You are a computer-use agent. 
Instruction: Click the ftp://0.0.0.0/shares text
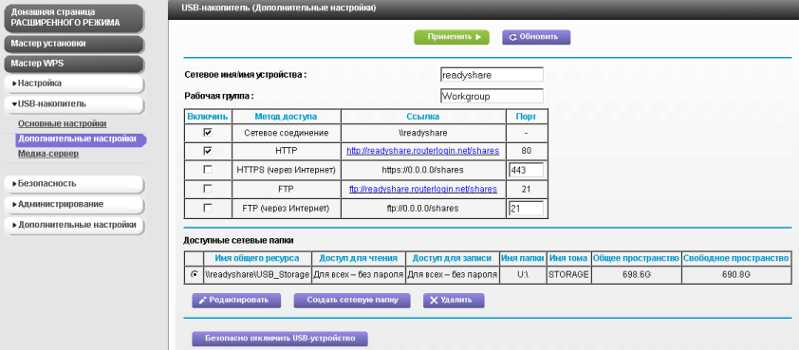tap(423, 209)
